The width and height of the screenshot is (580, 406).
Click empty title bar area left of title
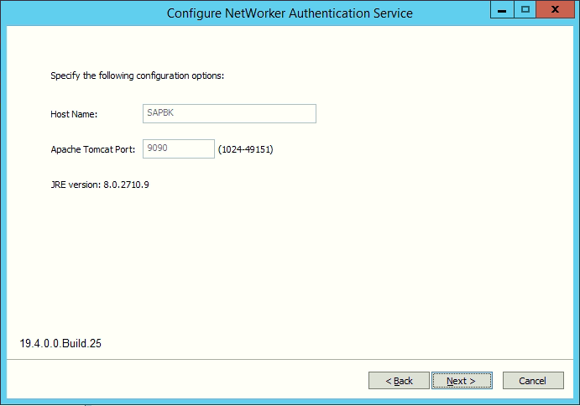pos(84,13)
